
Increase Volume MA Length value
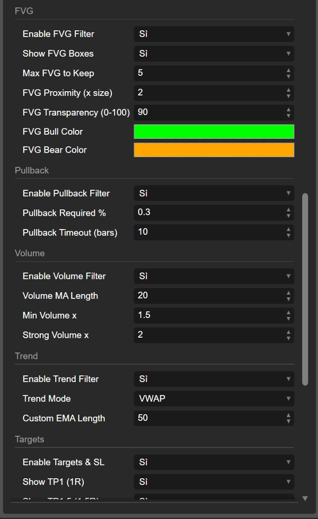288,293
